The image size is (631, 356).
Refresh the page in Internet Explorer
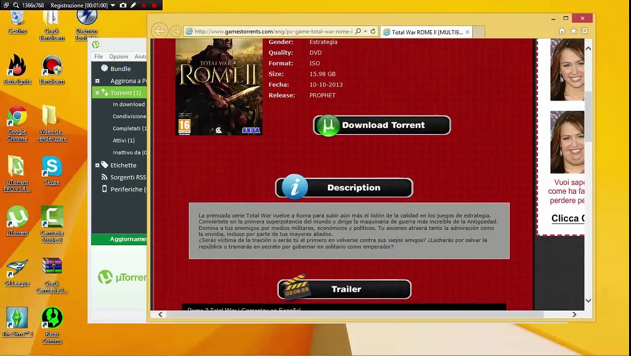[373, 32]
